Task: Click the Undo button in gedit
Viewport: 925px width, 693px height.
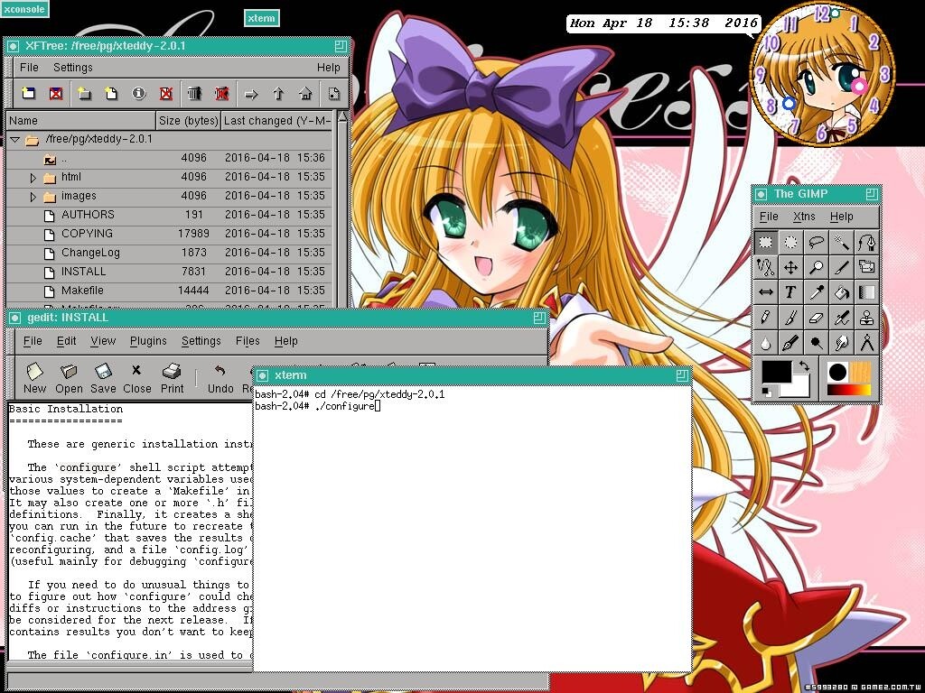Action: pyautogui.click(x=220, y=378)
